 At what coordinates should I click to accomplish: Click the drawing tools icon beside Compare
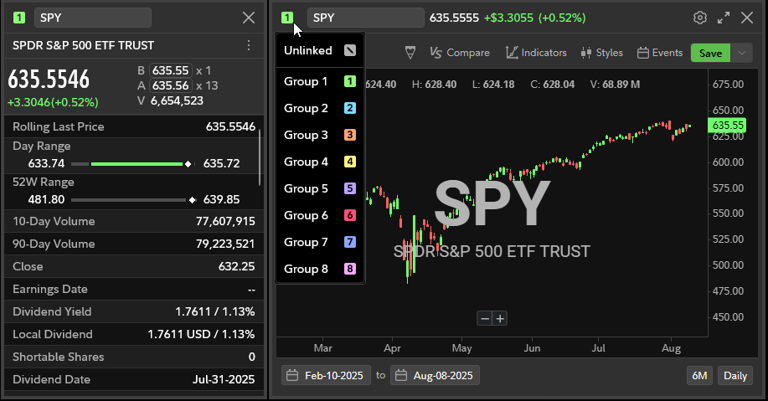[410, 53]
